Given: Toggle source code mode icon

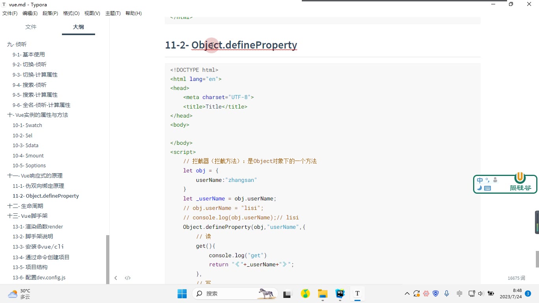Looking at the screenshot, I should [128, 278].
